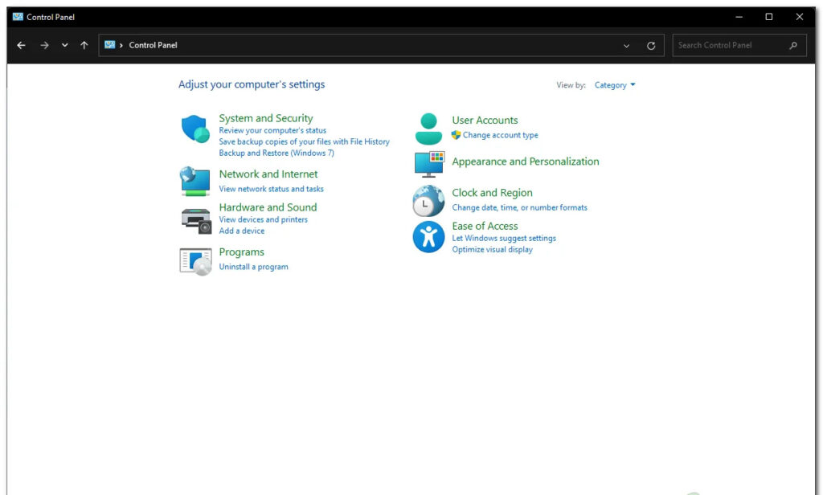823x495 pixels.
Task: Open Appearance and Personalization heading link
Action: [x=526, y=162]
